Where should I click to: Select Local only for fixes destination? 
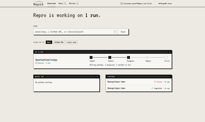pos(72,42)
